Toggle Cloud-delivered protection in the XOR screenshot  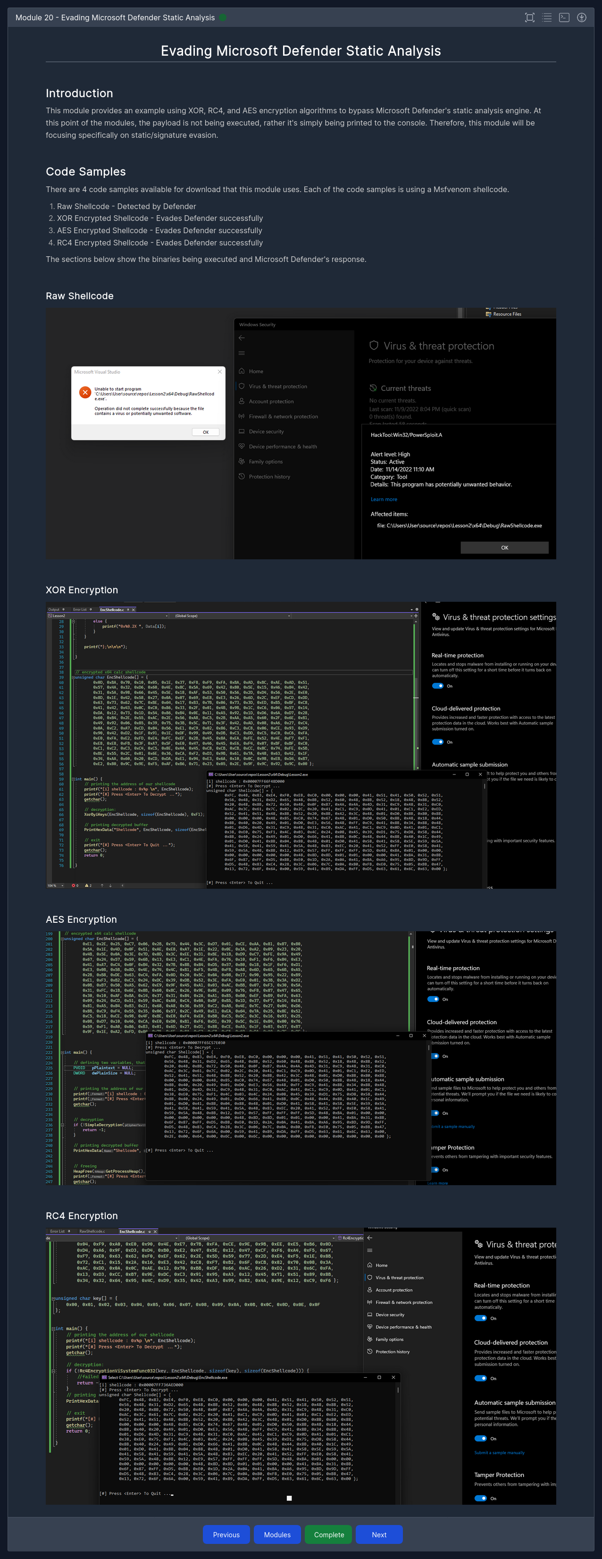pos(438,742)
